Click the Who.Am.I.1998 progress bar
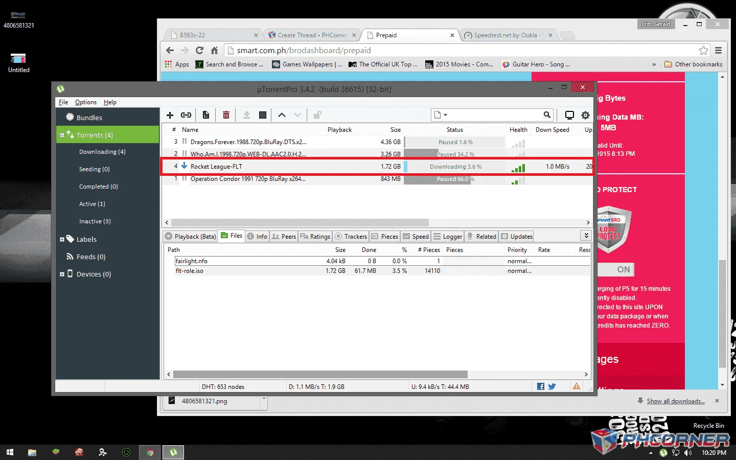Viewport: 736px width, 460px height. pos(455,154)
